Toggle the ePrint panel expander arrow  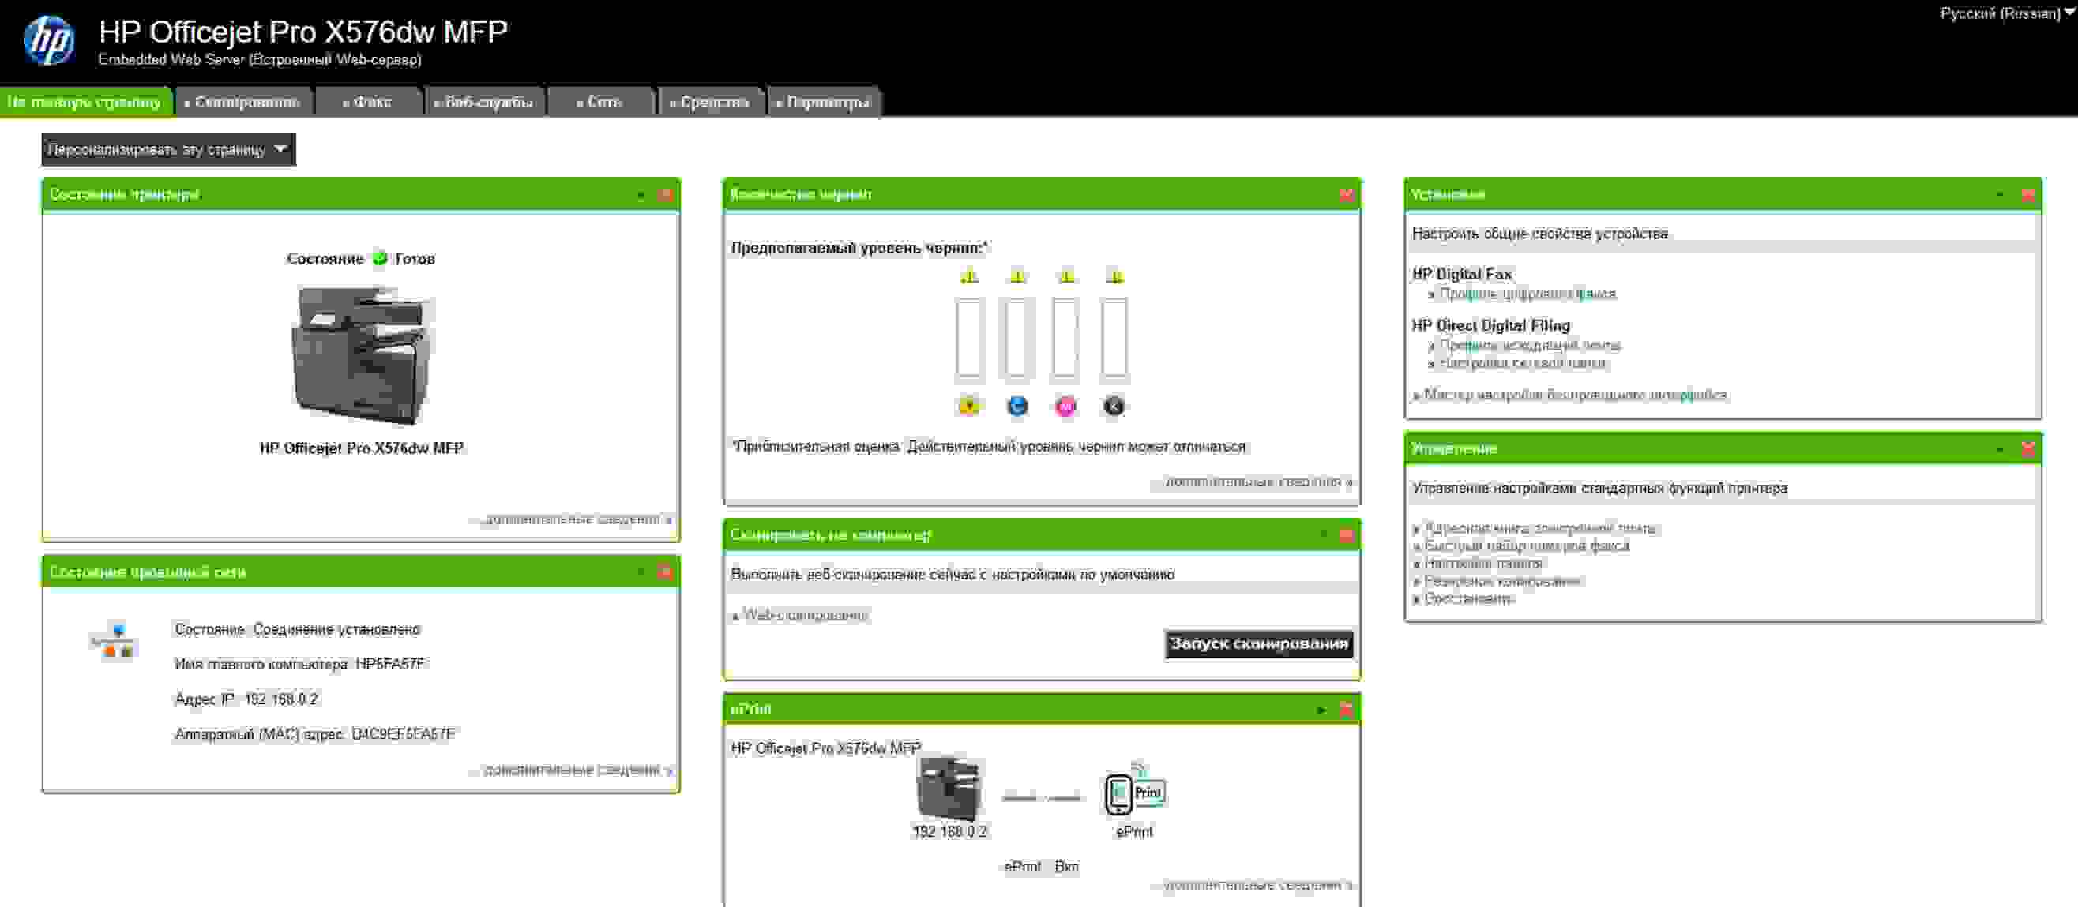(1321, 710)
